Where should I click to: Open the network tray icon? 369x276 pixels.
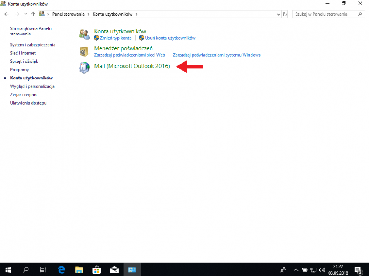(x=313, y=270)
